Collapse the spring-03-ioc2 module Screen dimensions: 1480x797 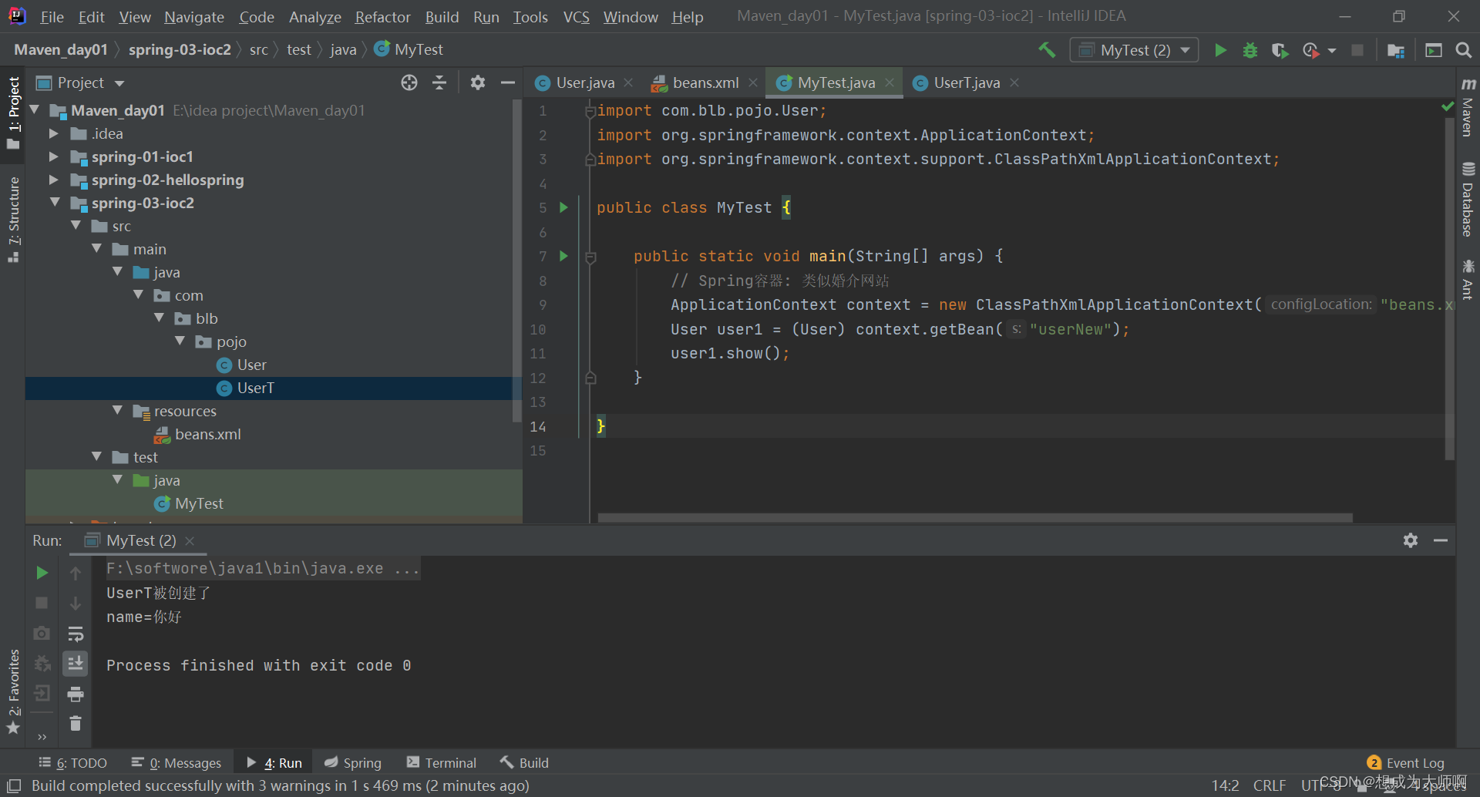click(x=55, y=202)
